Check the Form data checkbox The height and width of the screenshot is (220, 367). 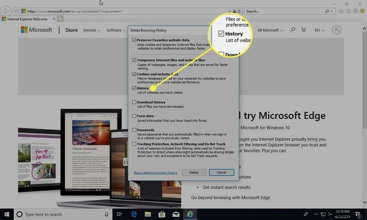(x=134, y=116)
